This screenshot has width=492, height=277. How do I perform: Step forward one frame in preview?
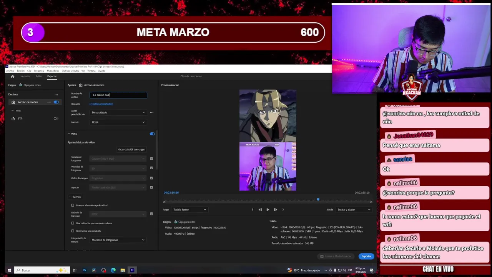(x=275, y=210)
